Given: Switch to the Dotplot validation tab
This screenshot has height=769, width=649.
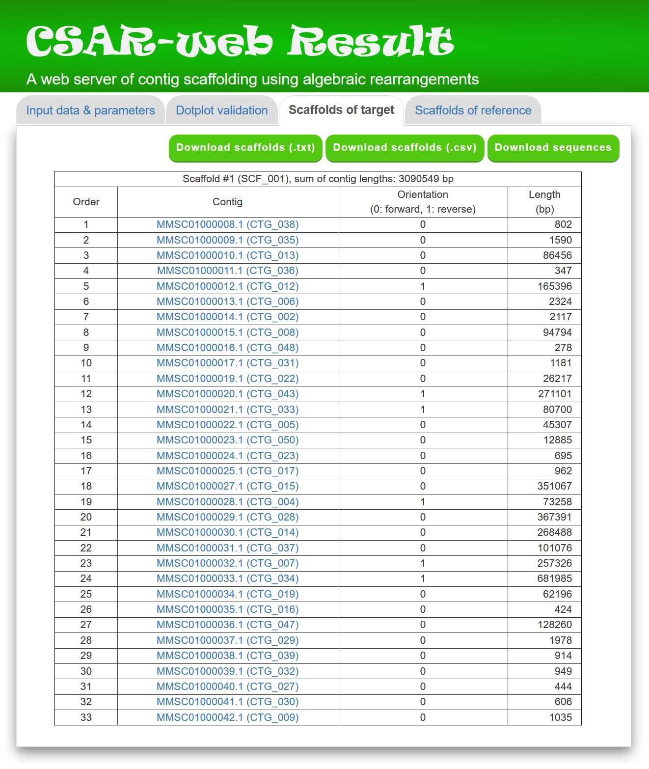Looking at the screenshot, I should (221, 110).
